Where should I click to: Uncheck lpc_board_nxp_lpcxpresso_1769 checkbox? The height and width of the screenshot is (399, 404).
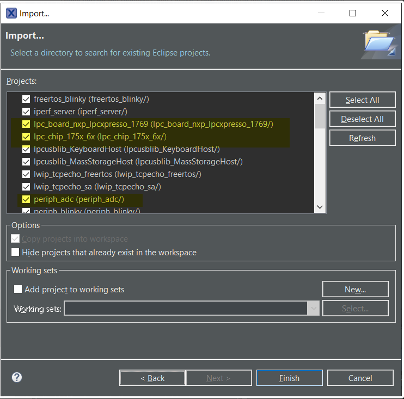(x=26, y=124)
